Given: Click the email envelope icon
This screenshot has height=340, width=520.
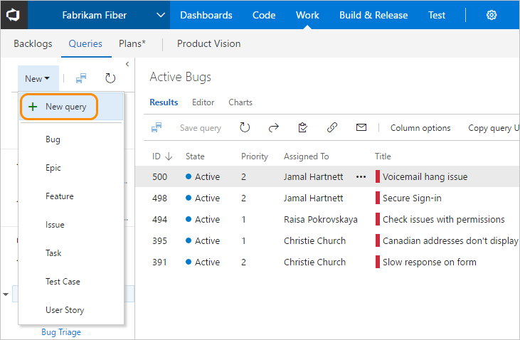Looking at the screenshot, I should 361,128.
